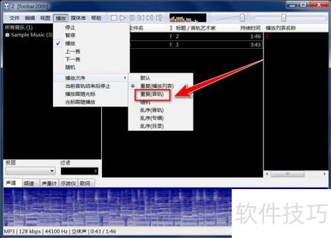Click the playlist scrollbar right arrow

point(324,174)
